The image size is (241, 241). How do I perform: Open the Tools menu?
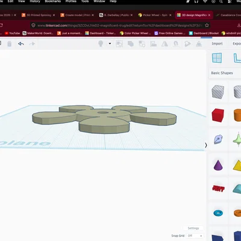point(85,1)
